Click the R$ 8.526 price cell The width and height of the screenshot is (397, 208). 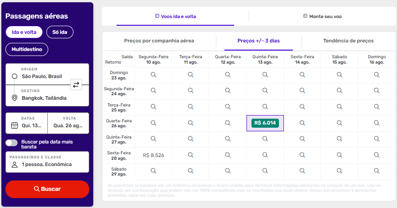coord(153,155)
